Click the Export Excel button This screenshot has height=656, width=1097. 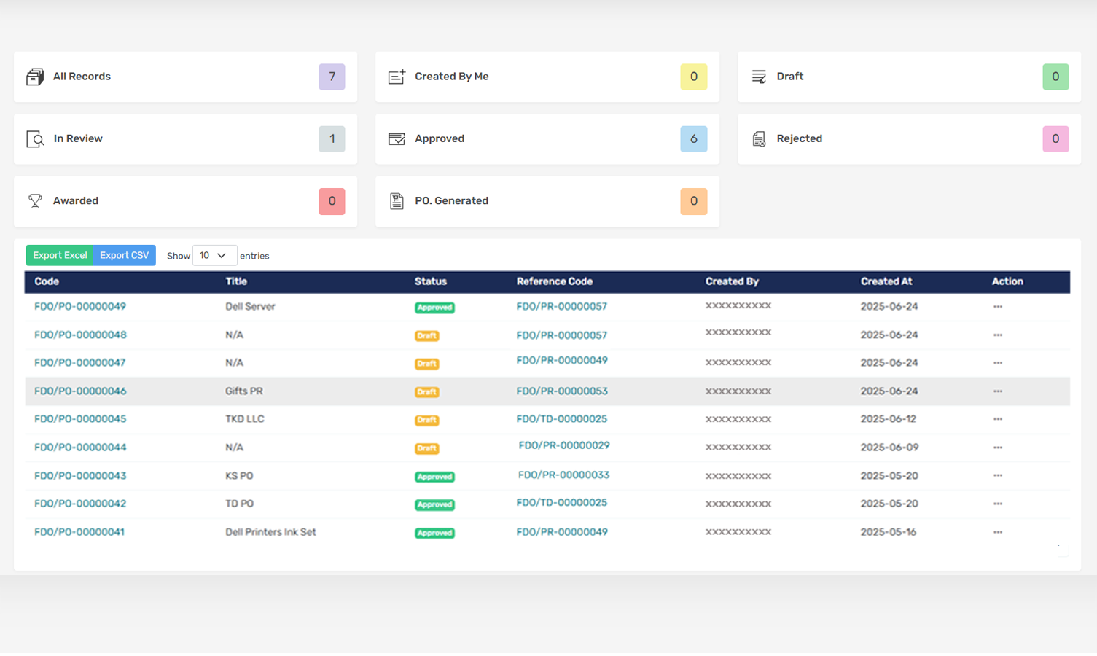[60, 256]
